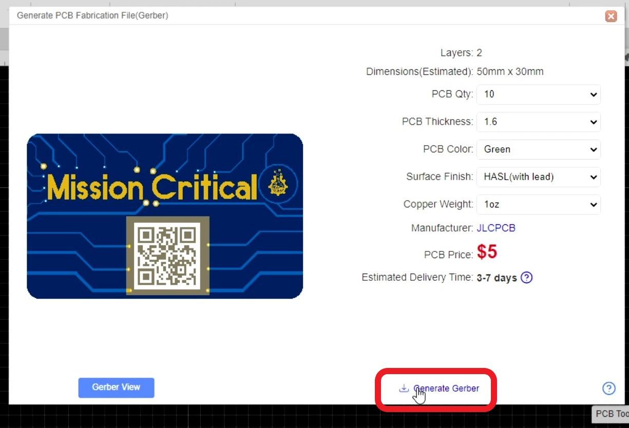Click the Layers value 2
Viewport: 629px width, 428px height.
479,53
